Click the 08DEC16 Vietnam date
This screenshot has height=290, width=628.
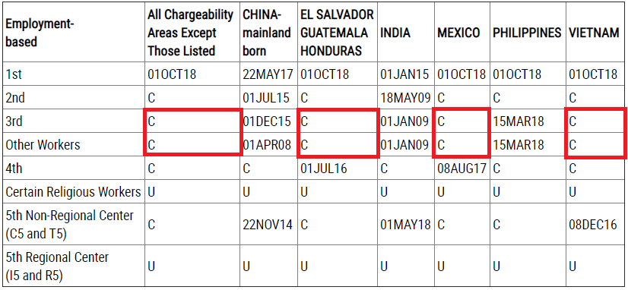coord(593,225)
